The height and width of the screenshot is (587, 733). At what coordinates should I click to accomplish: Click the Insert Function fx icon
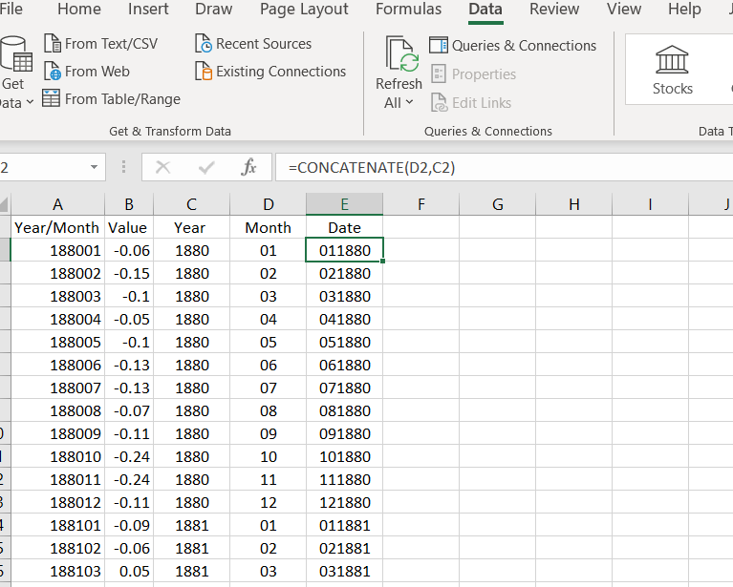coord(248,167)
